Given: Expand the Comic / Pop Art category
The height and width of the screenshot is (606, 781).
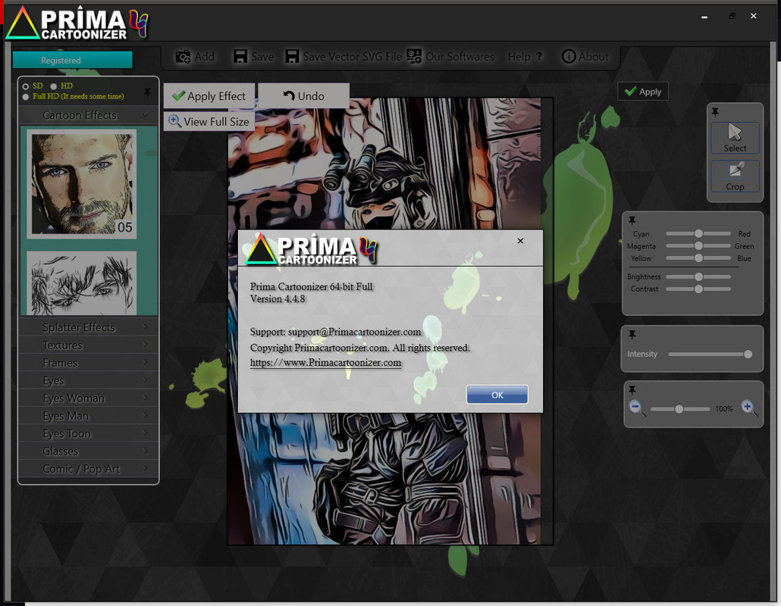Looking at the screenshot, I should pyautogui.click(x=88, y=469).
